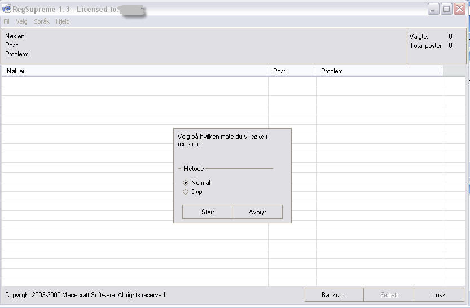The width and height of the screenshot is (470, 308).
Task: Open the Språk menu
Action: [x=42, y=21]
